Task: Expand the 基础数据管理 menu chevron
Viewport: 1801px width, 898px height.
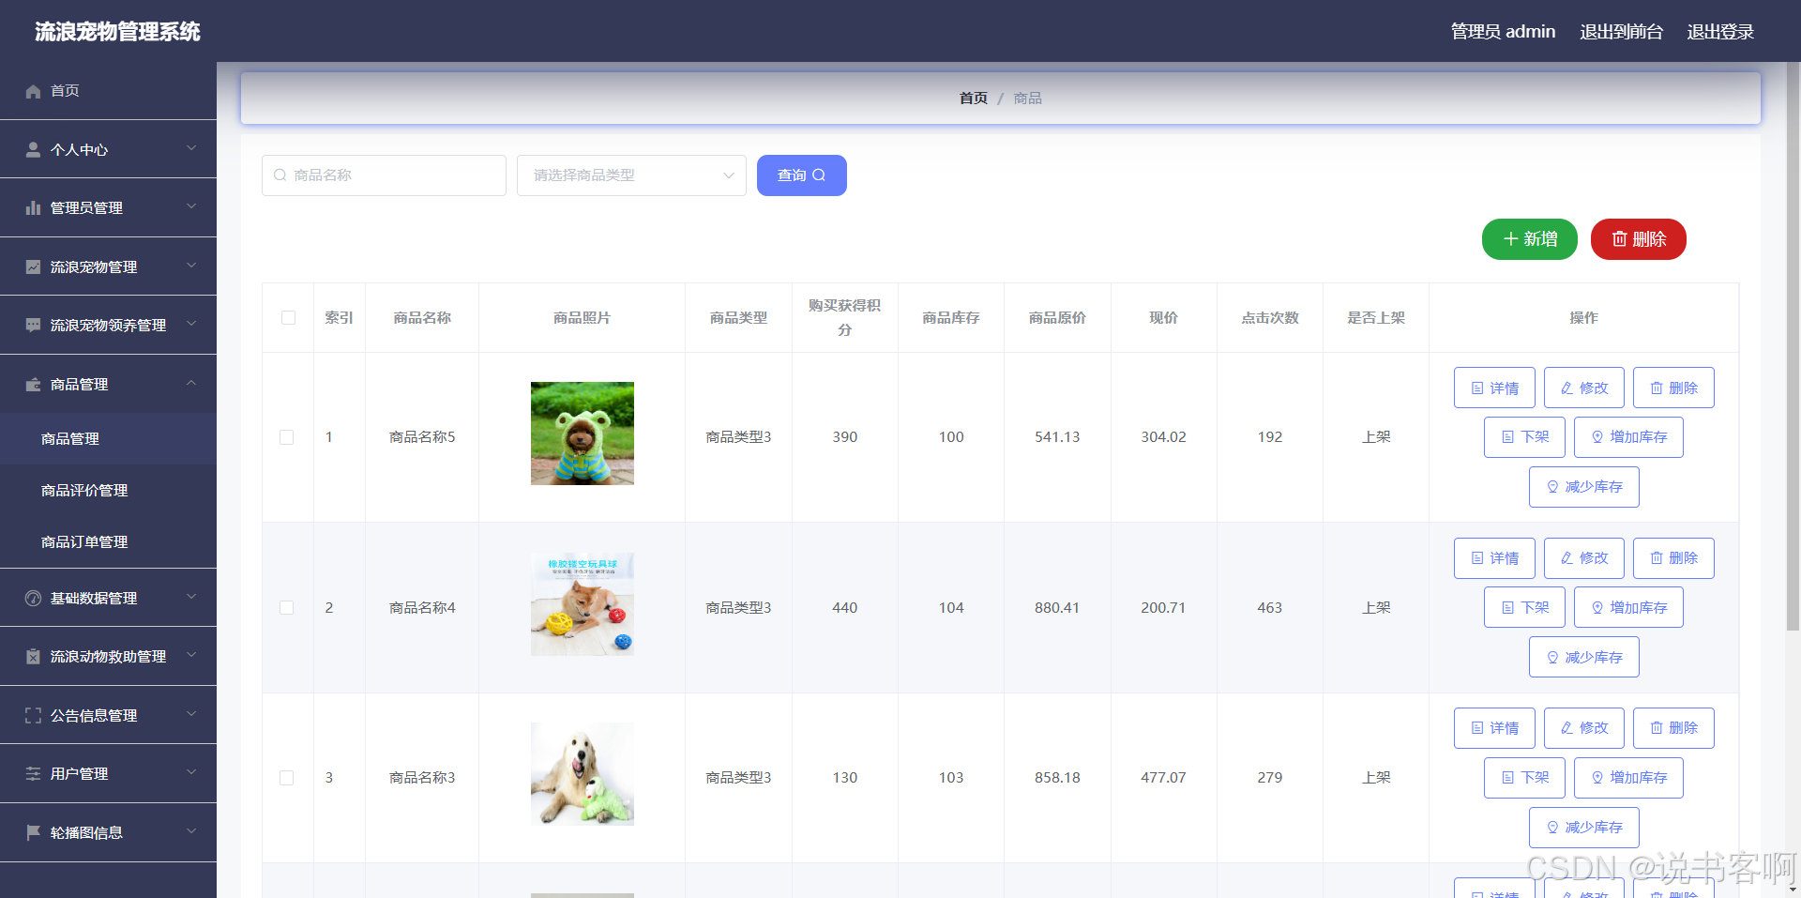Action: tap(191, 597)
